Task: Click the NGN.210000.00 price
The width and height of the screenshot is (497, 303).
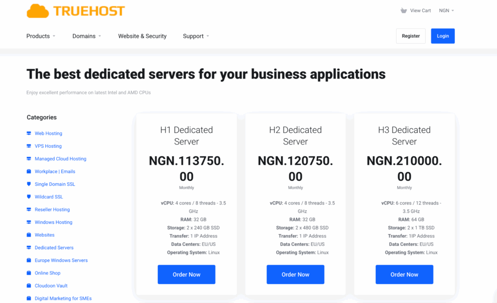Action: (x=404, y=168)
